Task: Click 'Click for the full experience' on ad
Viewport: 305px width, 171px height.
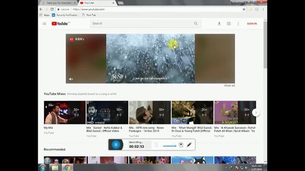Action: 150,78
